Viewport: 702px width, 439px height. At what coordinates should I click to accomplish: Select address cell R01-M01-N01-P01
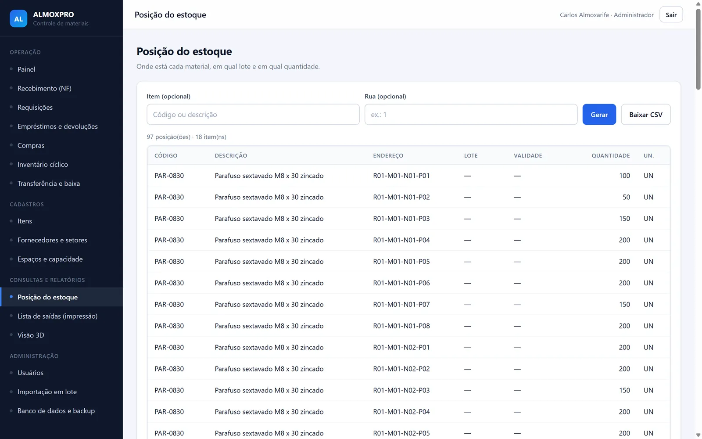[x=401, y=176]
